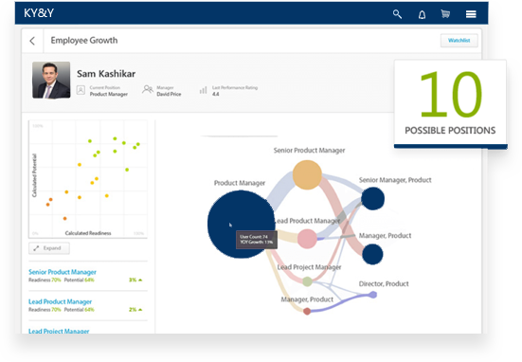
Task: Open Lead Product Manager link
Action: click(x=60, y=301)
